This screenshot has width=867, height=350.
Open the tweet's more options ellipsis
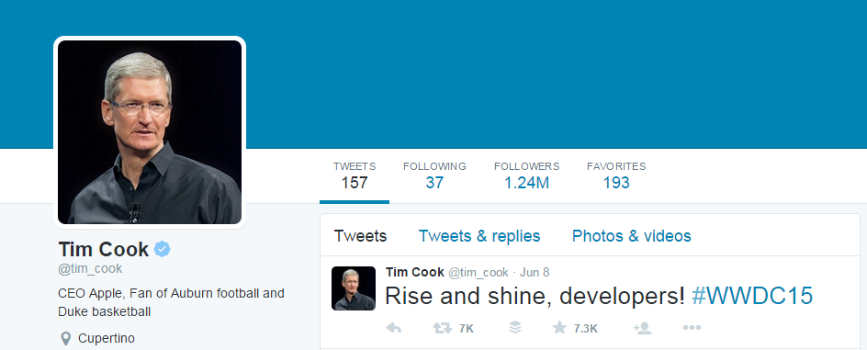pyautogui.click(x=692, y=328)
